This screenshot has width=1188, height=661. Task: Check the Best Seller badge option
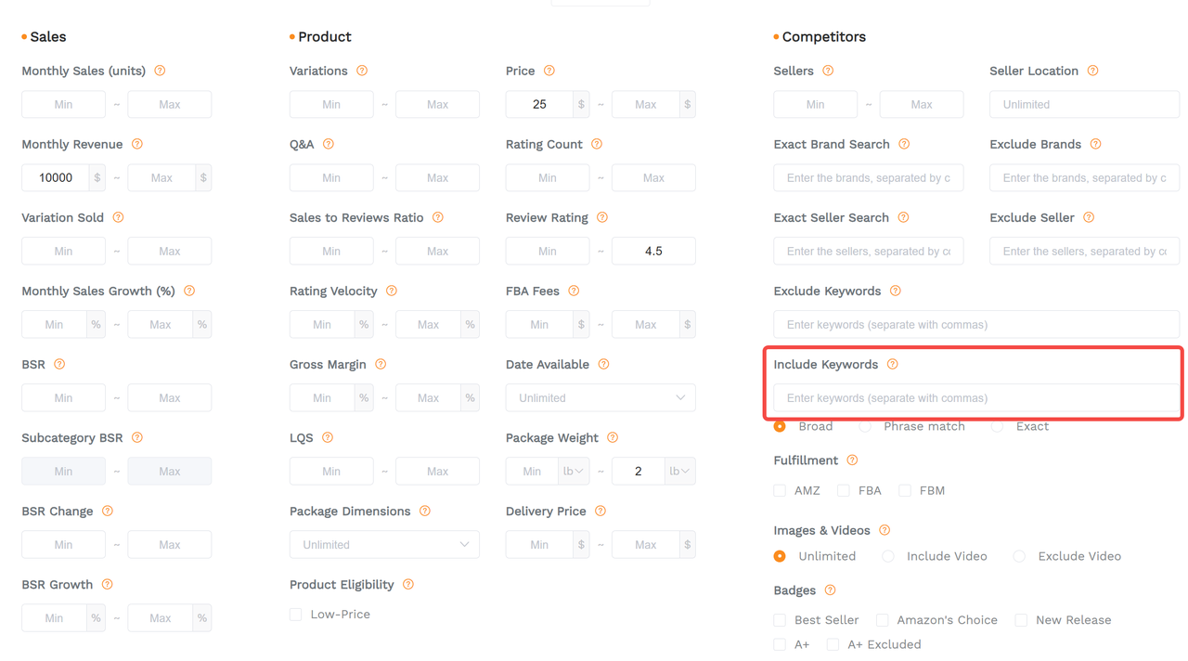pos(780,619)
